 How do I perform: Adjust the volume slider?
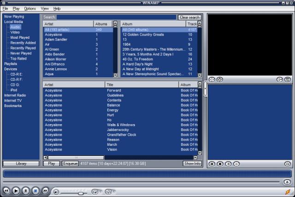74,193
